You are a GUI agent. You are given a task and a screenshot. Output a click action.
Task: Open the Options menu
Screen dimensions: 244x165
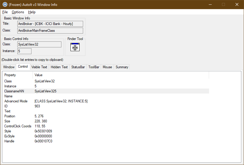18,12
